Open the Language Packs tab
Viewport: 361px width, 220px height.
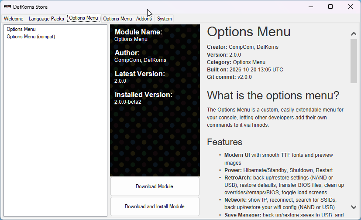(x=46, y=19)
